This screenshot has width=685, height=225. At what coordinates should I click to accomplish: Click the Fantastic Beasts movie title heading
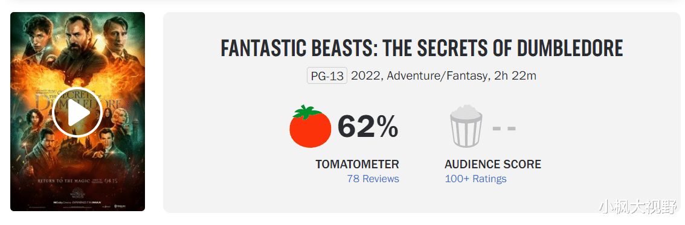pos(422,48)
